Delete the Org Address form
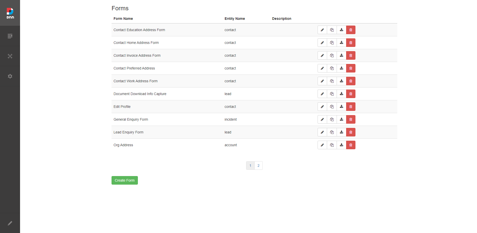The image size is (477, 233). click(351, 145)
